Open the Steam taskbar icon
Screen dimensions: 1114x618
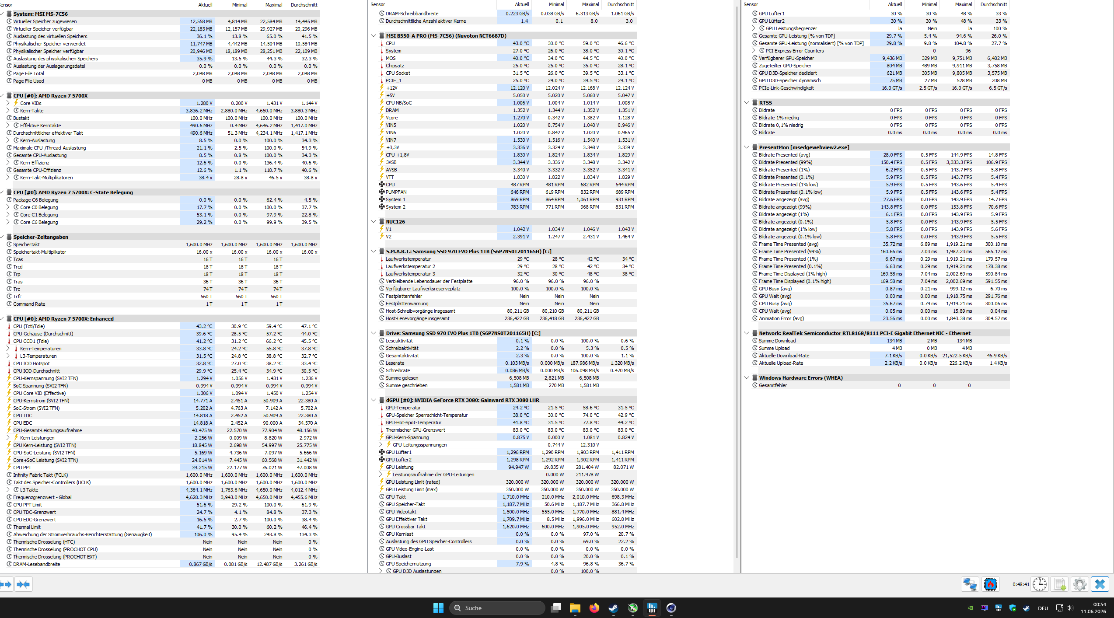[x=614, y=608]
